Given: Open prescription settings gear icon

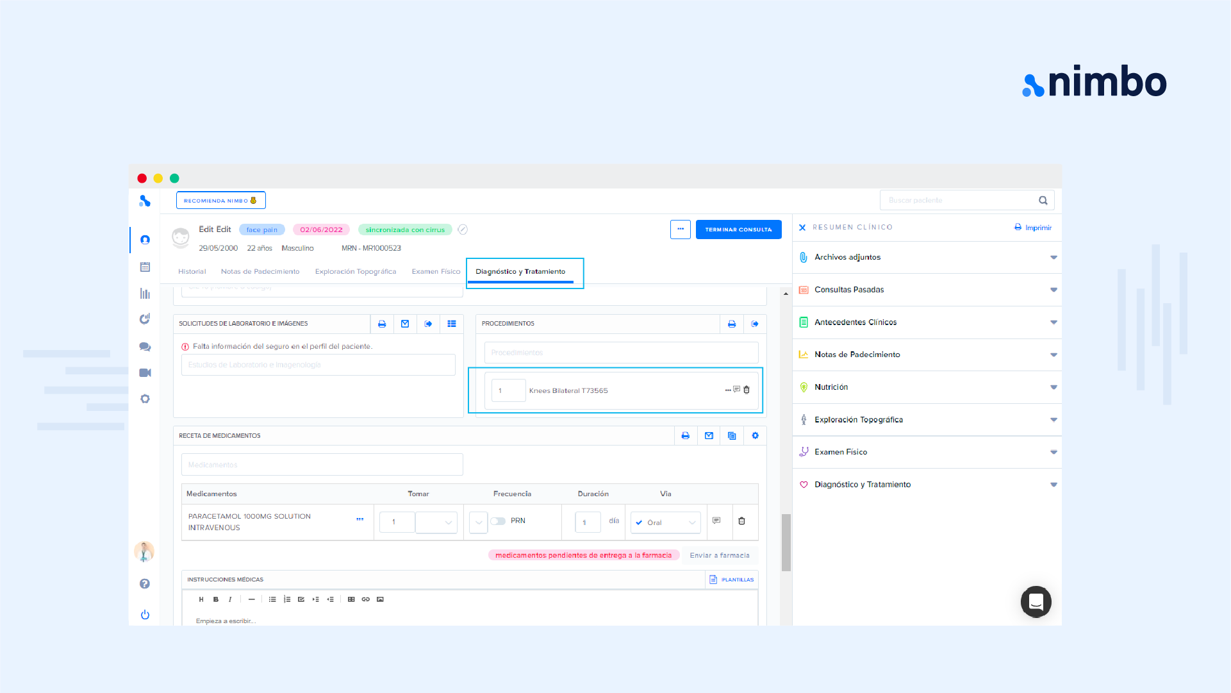Looking at the screenshot, I should (756, 436).
